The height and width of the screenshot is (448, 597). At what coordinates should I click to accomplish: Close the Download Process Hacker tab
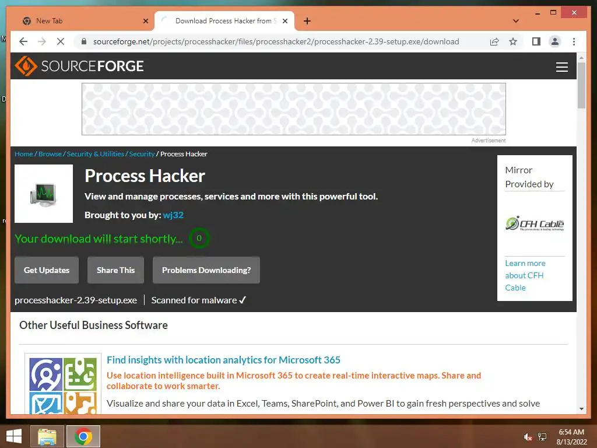click(285, 21)
